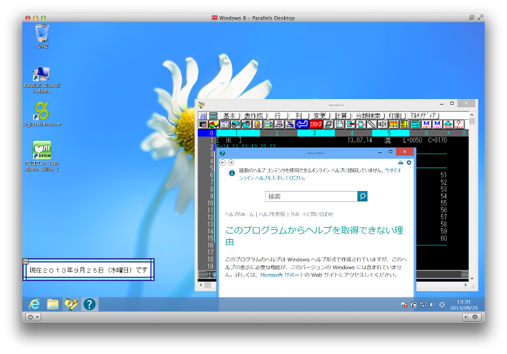Open the 行 menu tab

278,115
